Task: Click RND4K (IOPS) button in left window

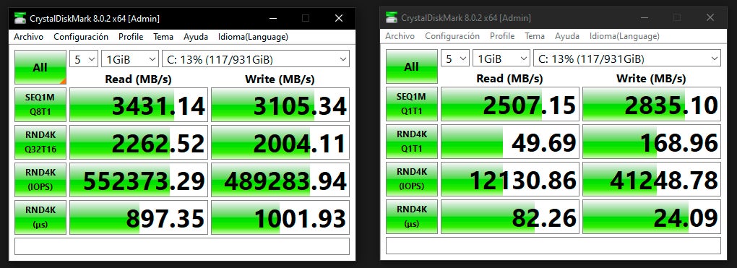Action: (x=40, y=180)
